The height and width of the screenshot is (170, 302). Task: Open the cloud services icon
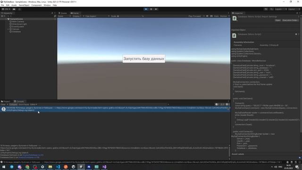pyautogui.click(x=14, y=9)
